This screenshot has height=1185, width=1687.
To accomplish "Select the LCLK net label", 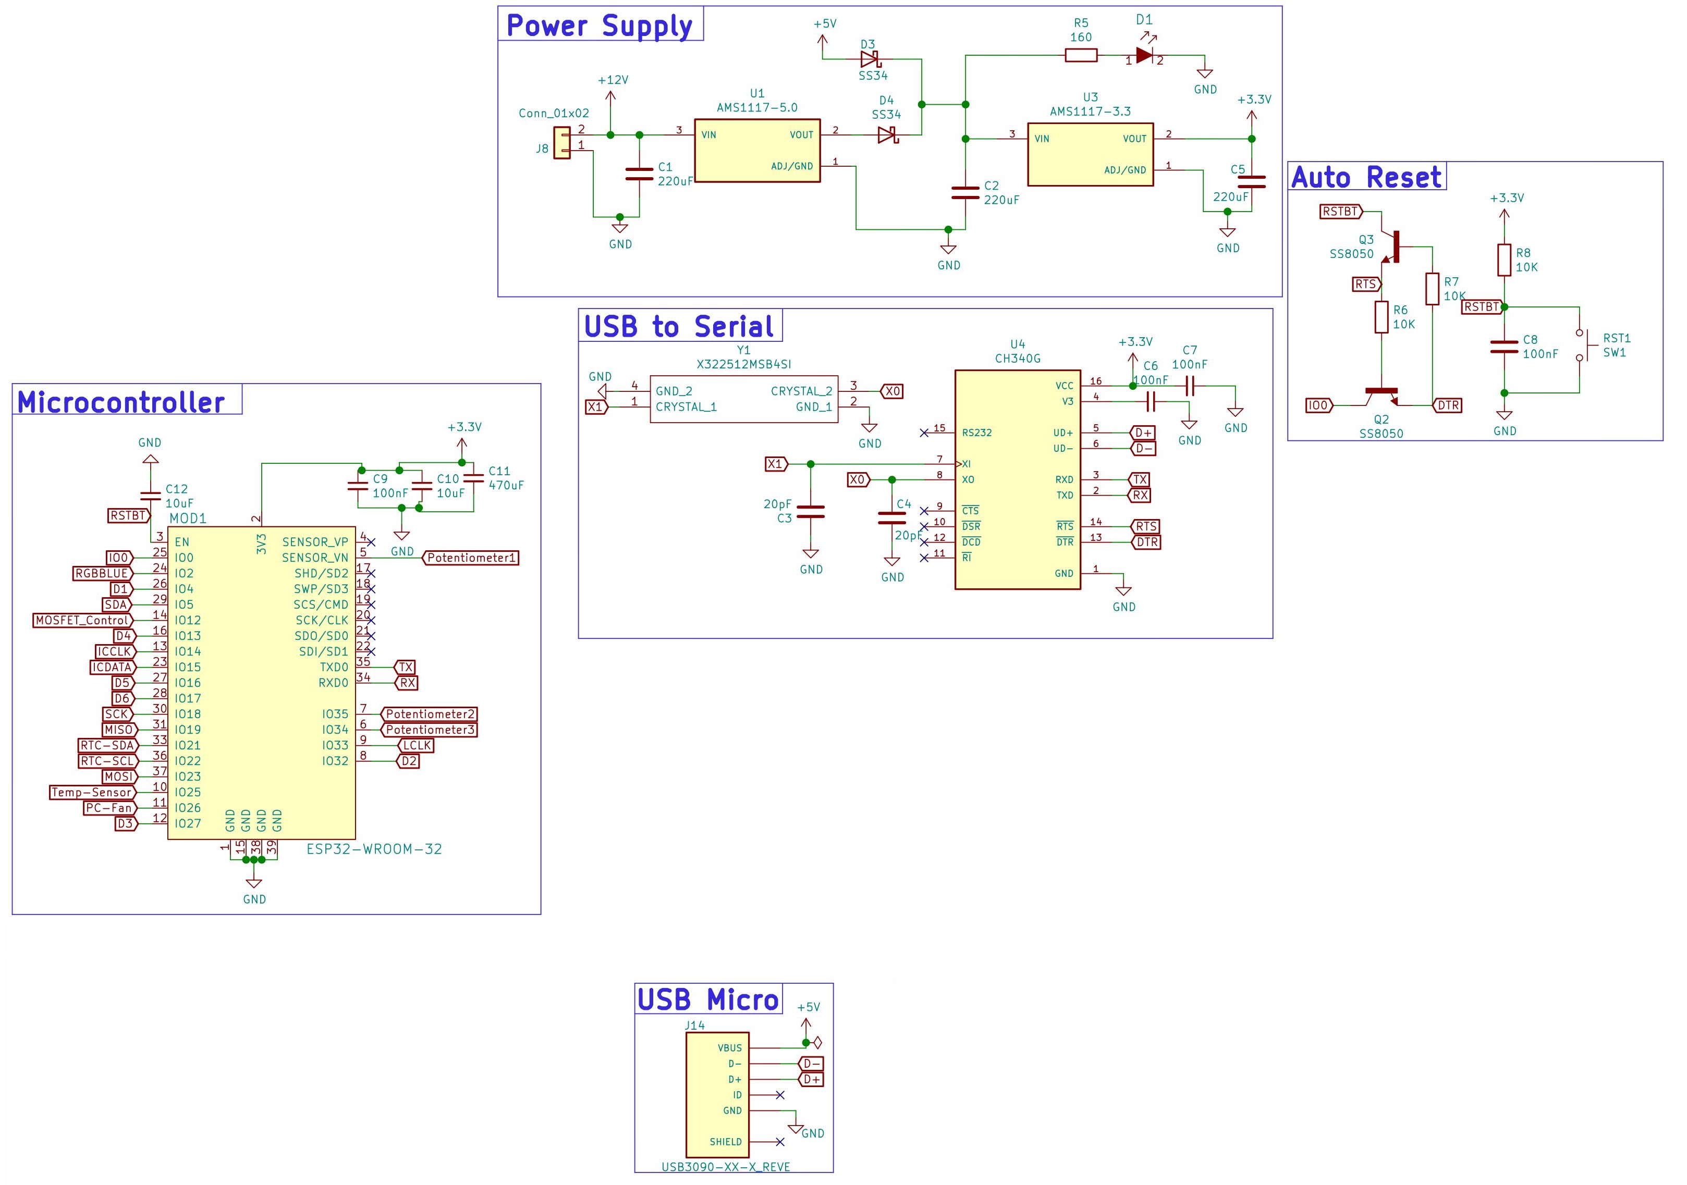I will click(x=416, y=746).
